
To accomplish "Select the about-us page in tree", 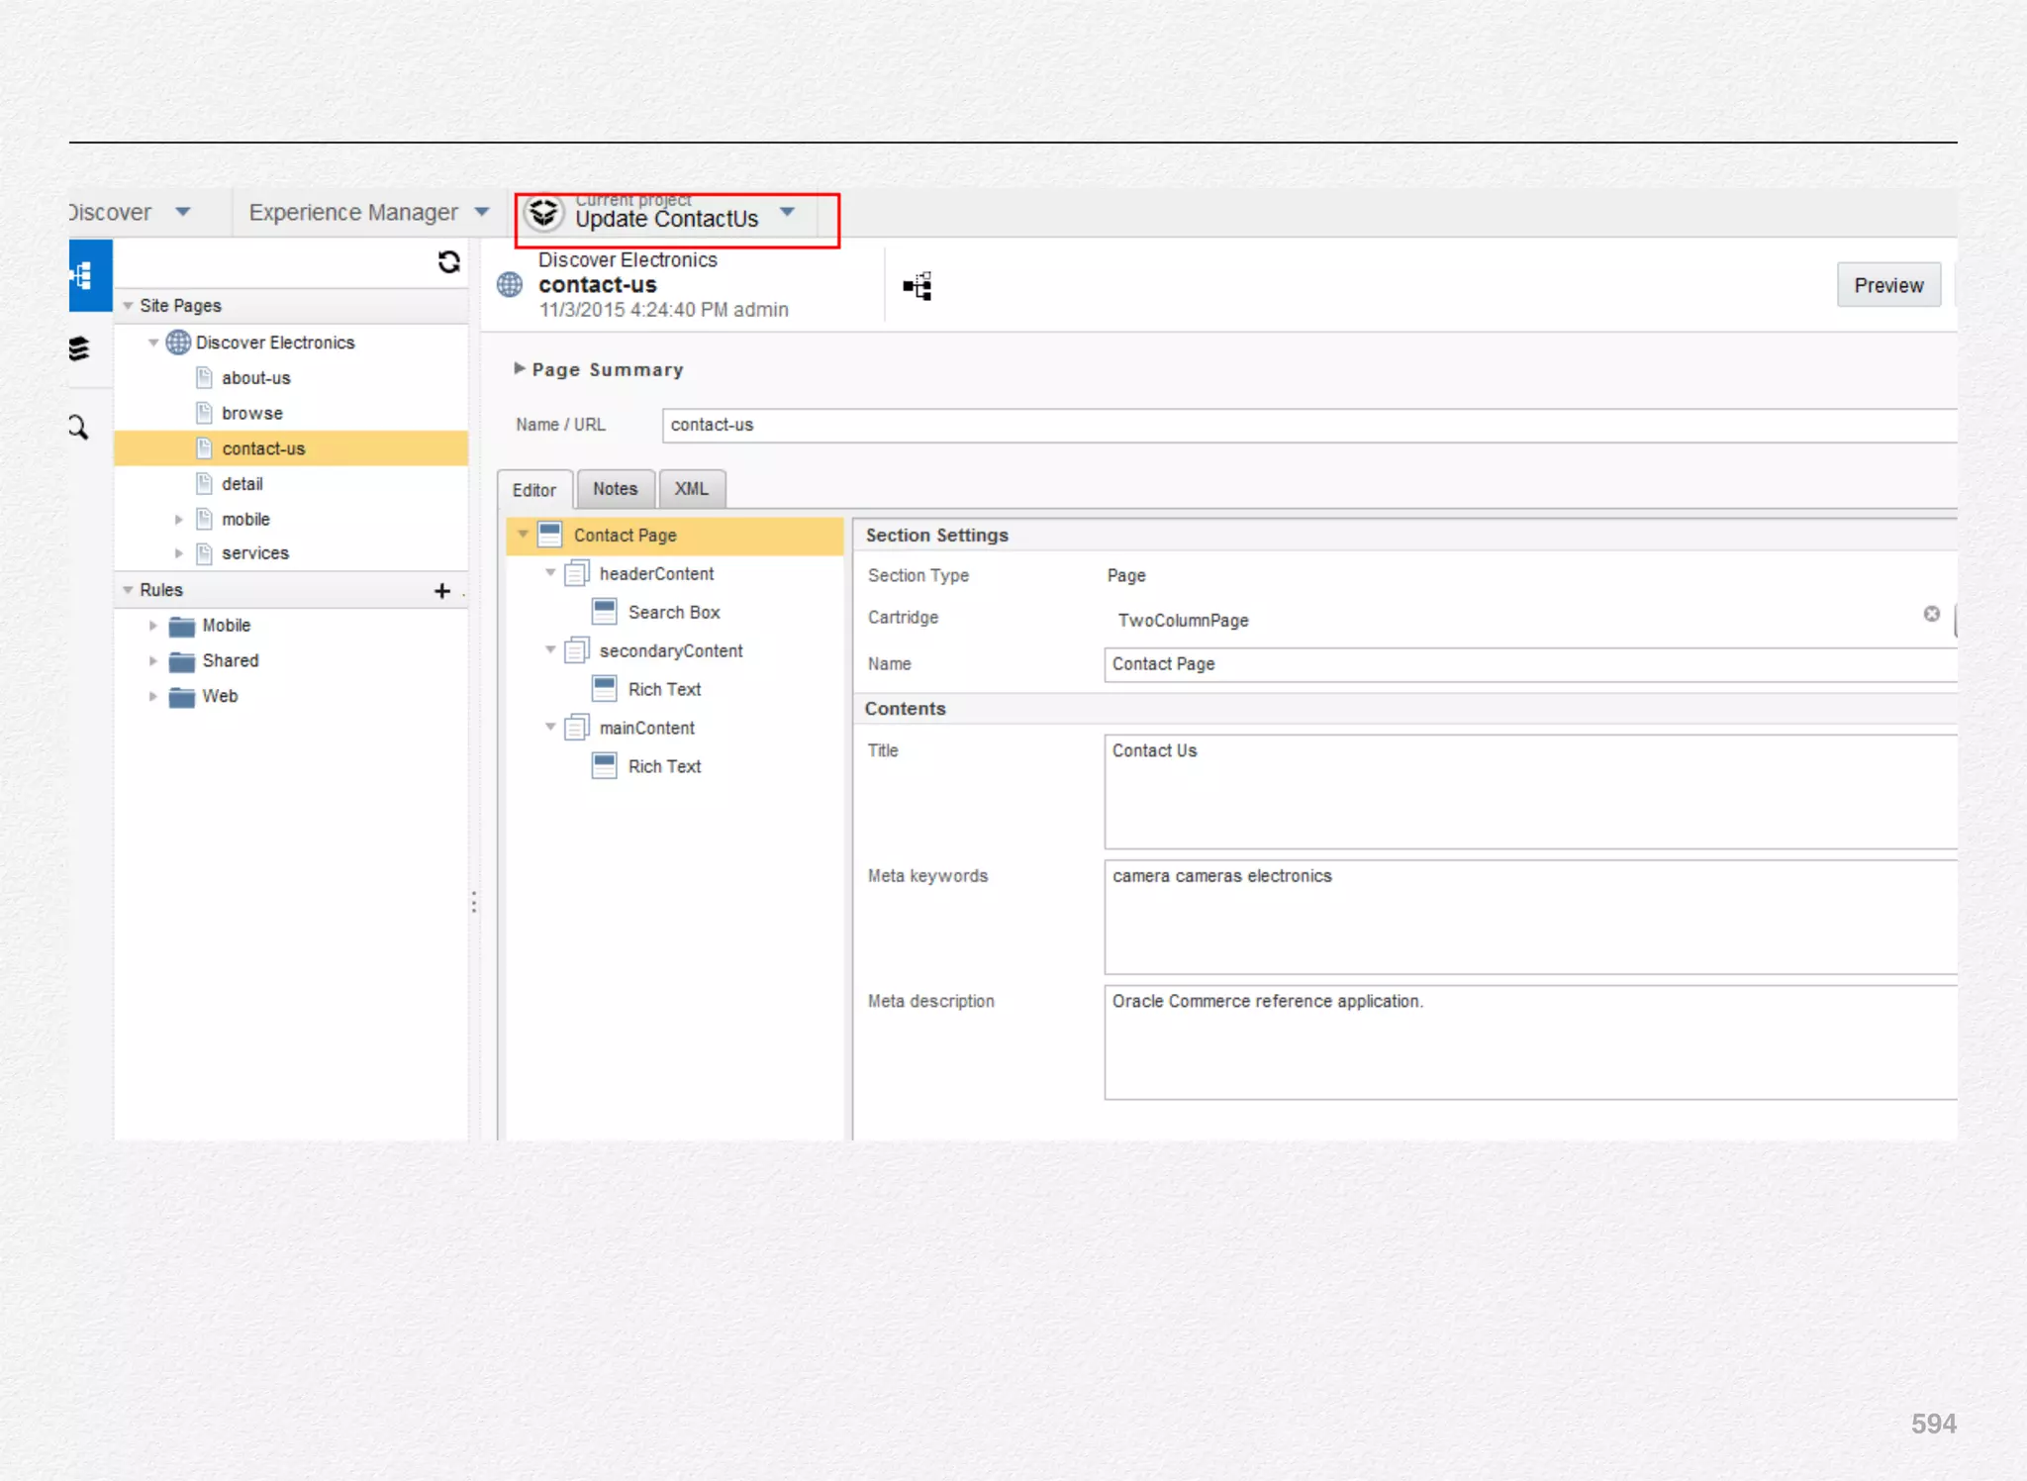I will (x=255, y=378).
